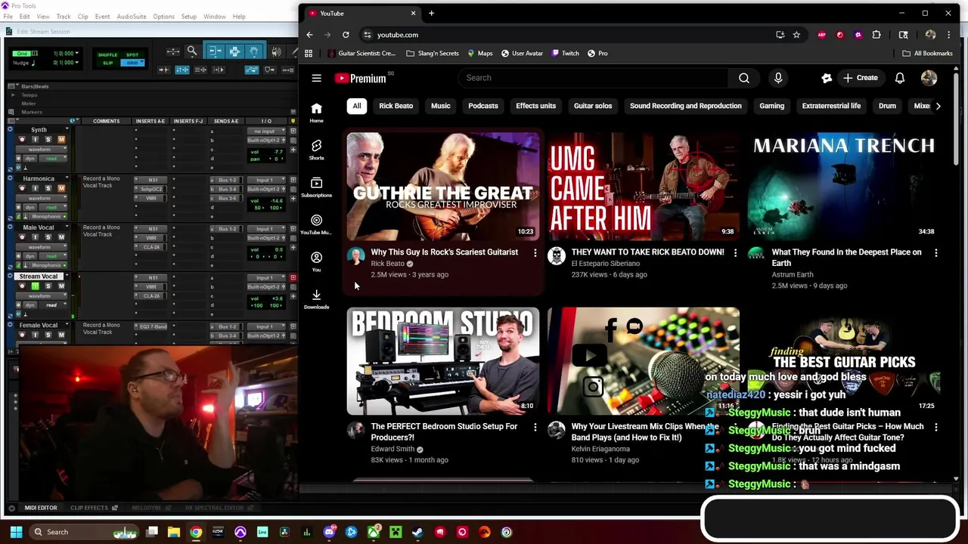Start voice search with microphone icon

[778, 78]
